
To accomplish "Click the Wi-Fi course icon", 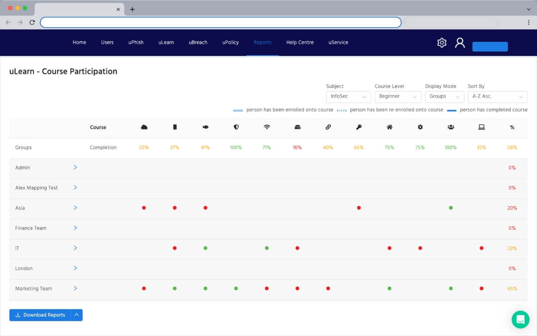I will [267, 127].
